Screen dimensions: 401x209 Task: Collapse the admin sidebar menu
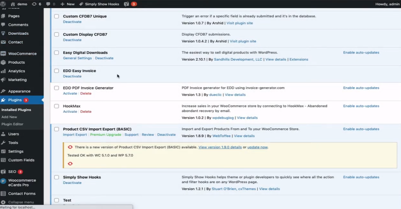[x=21, y=202]
